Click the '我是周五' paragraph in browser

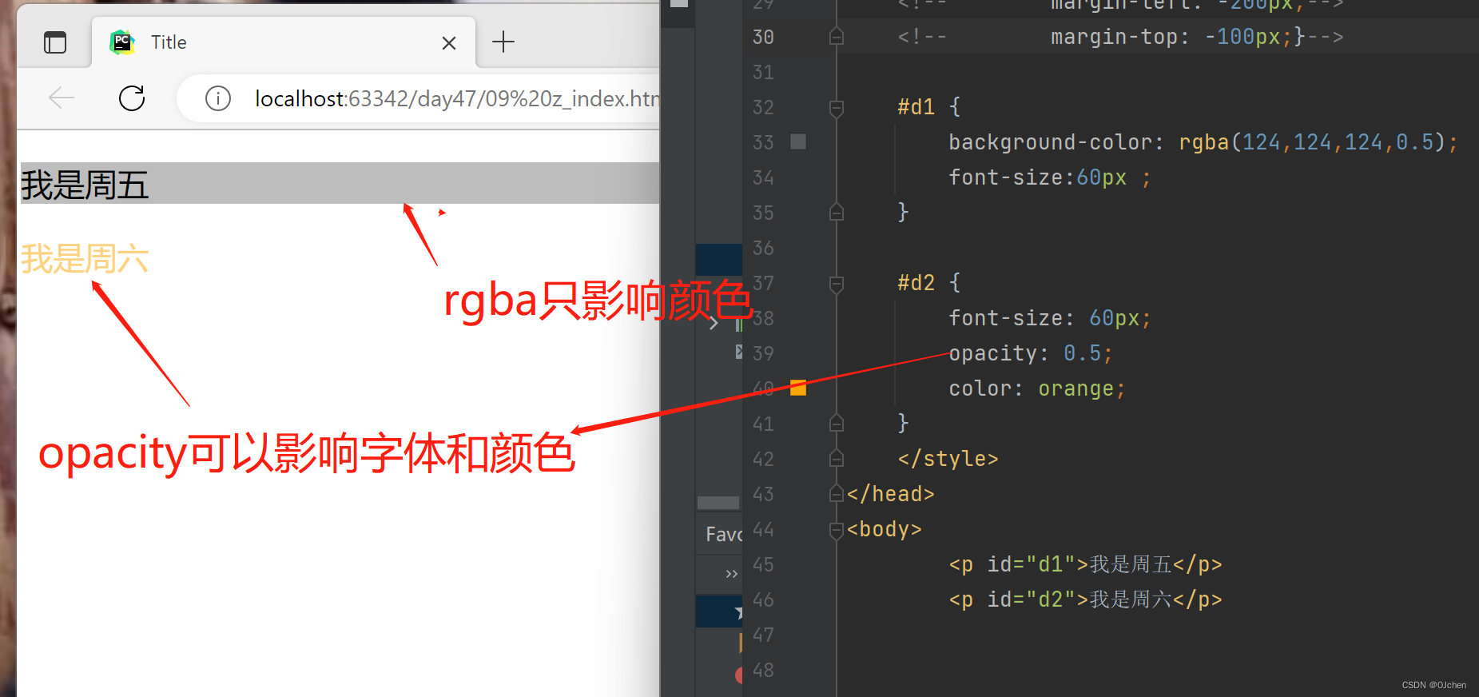340,184
